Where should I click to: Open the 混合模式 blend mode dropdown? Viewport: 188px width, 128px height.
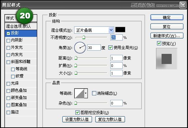94,30
